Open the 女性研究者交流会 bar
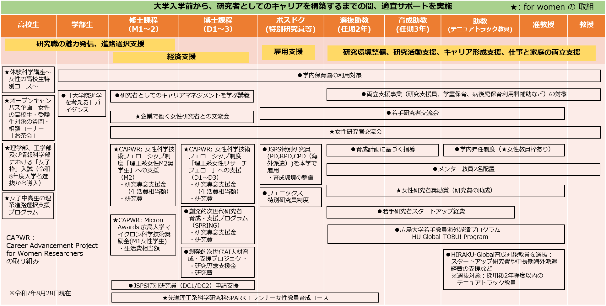 point(355,132)
